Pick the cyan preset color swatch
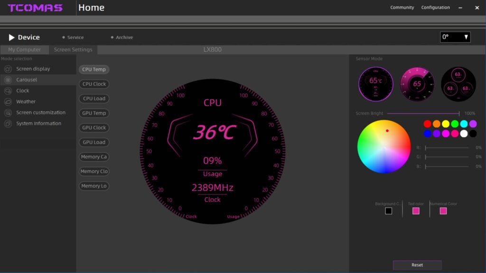 464,124
